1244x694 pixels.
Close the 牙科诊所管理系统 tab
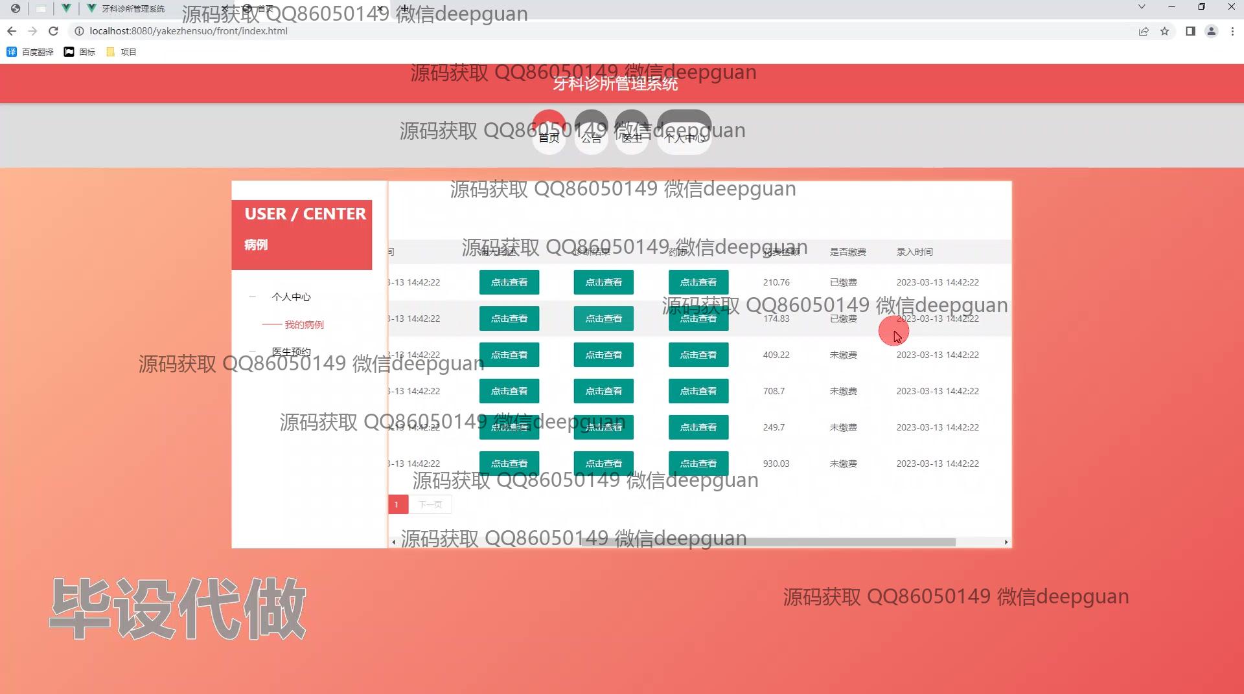click(225, 8)
